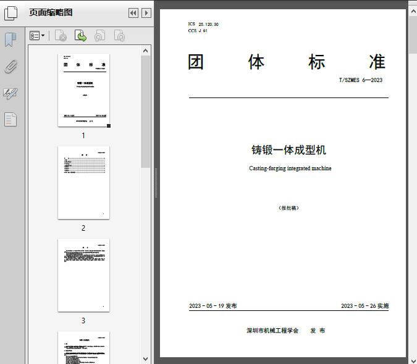Image resolution: width=417 pixels, height=364 pixels.
Task: Open the document content panel
Action: [11, 120]
